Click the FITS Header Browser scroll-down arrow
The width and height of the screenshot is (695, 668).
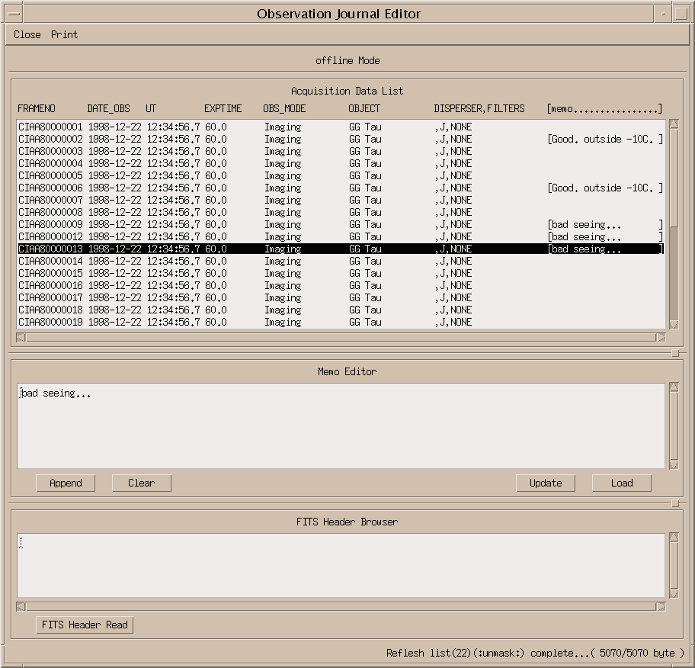pos(673,594)
